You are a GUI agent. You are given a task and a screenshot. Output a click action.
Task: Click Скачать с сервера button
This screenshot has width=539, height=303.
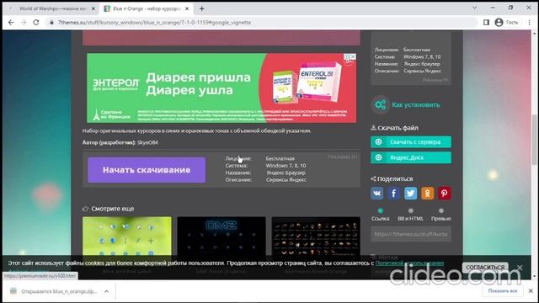tap(411, 142)
